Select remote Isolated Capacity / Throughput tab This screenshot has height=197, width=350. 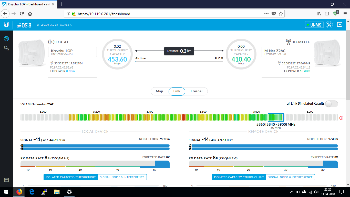239,177
